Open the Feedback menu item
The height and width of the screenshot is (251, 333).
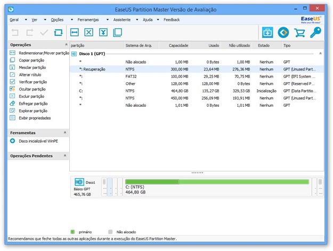[x=172, y=20]
